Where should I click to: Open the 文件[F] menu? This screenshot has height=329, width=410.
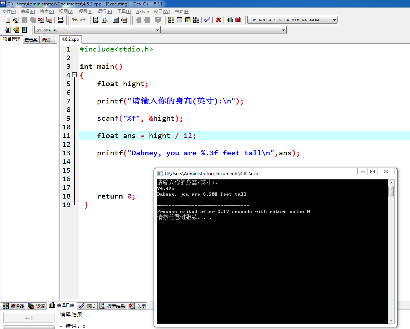[9, 12]
